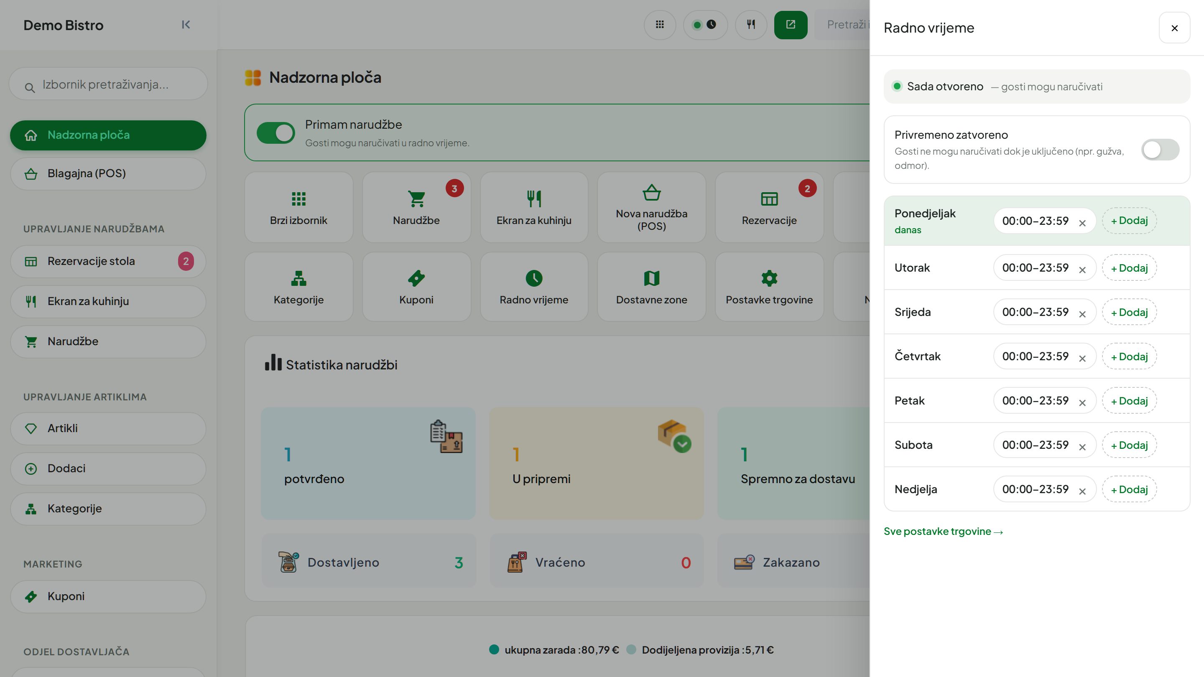This screenshot has width=1204, height=677.
Task: Open the Dostavne zone tile
Action: [x=652, y=286]
